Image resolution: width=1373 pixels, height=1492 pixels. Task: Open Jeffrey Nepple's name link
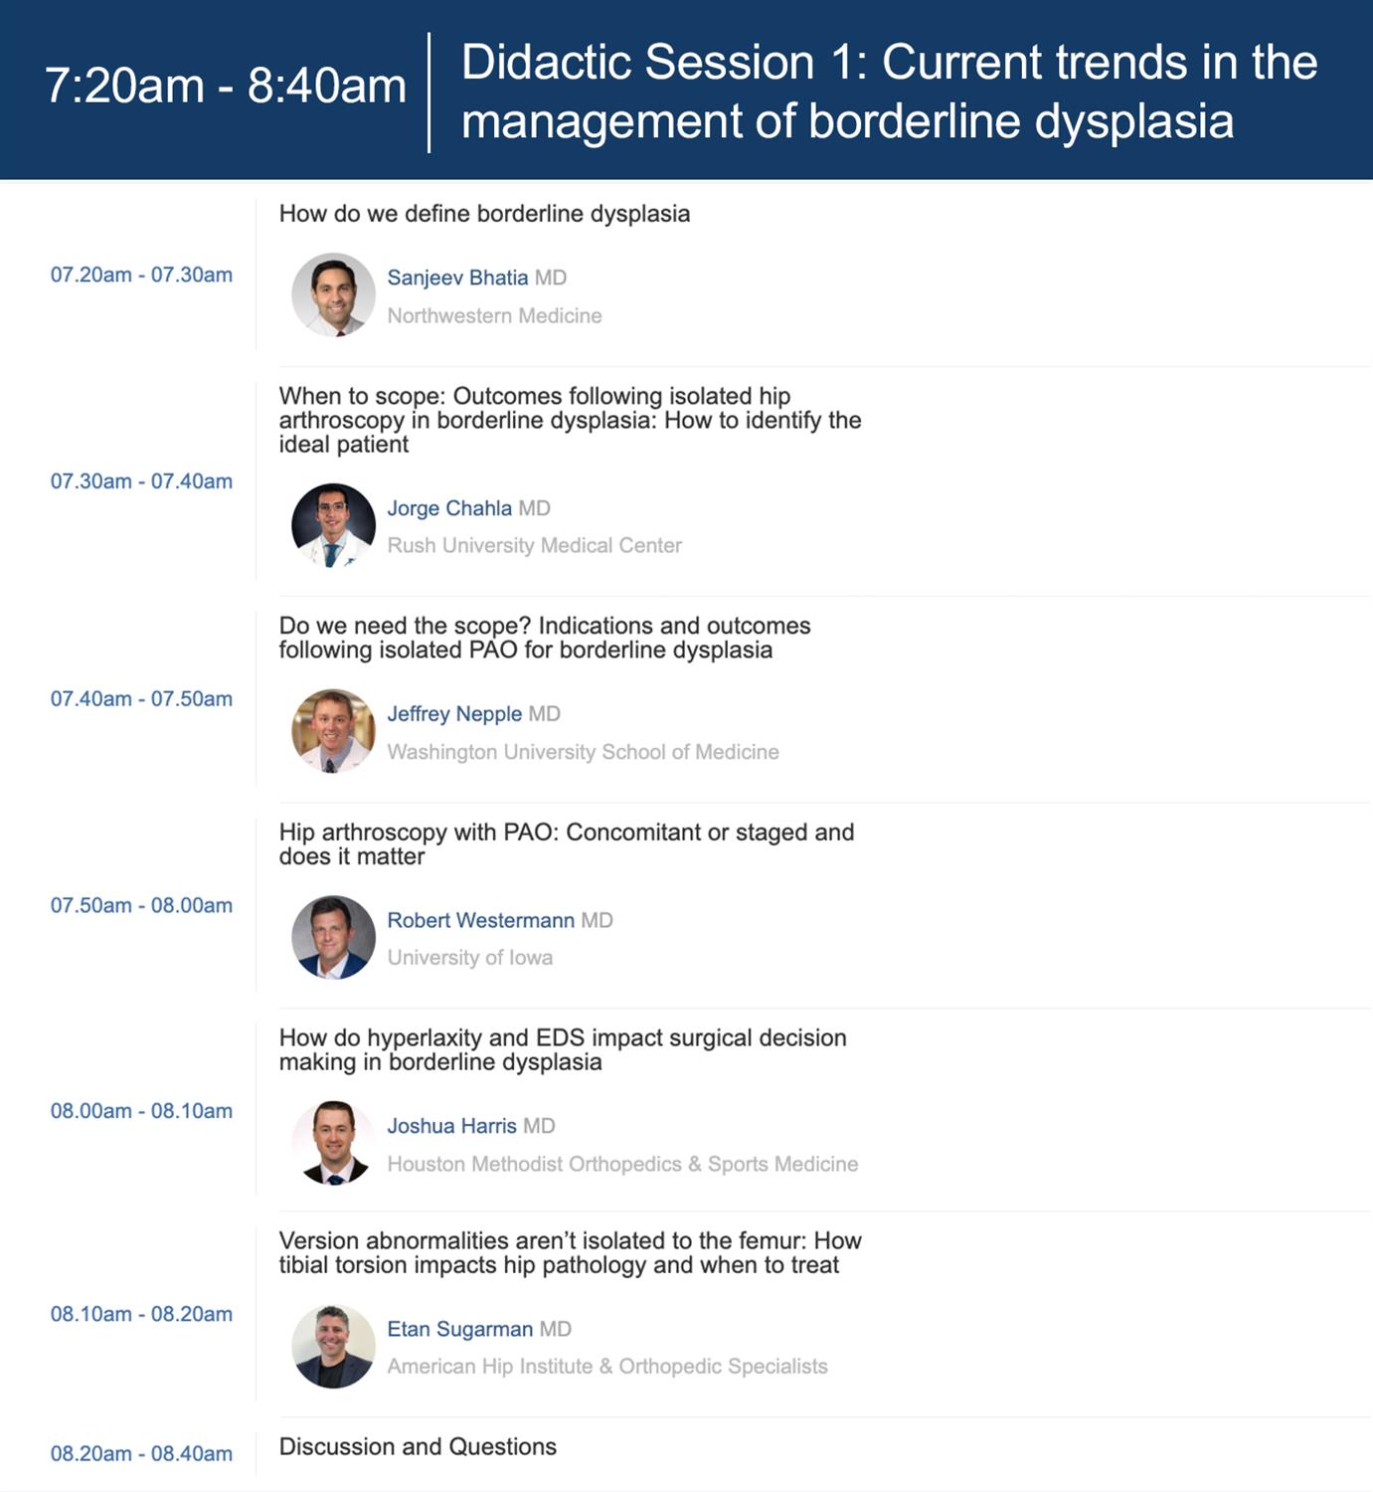coord(454,714)
